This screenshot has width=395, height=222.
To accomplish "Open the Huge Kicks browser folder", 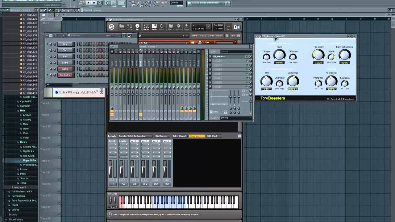I will point(29,160).
